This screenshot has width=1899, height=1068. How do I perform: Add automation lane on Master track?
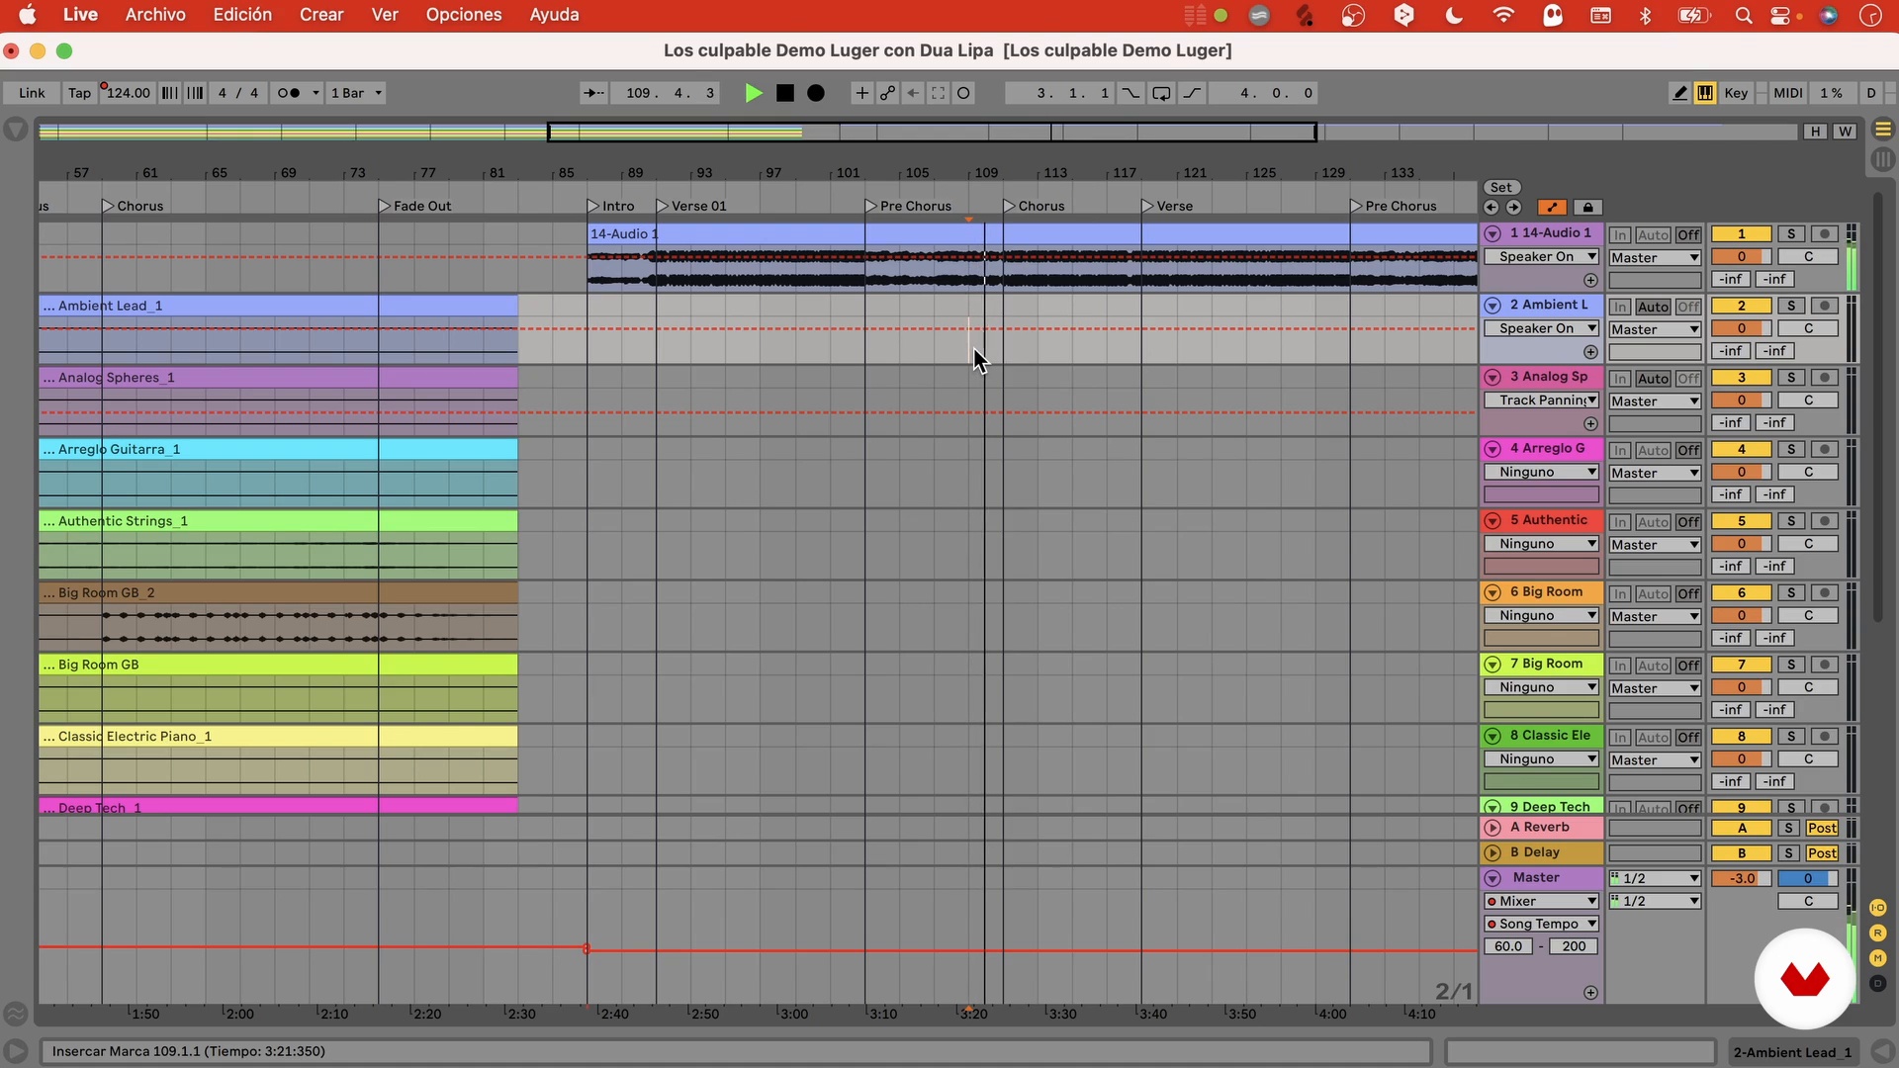(1590, 993)
